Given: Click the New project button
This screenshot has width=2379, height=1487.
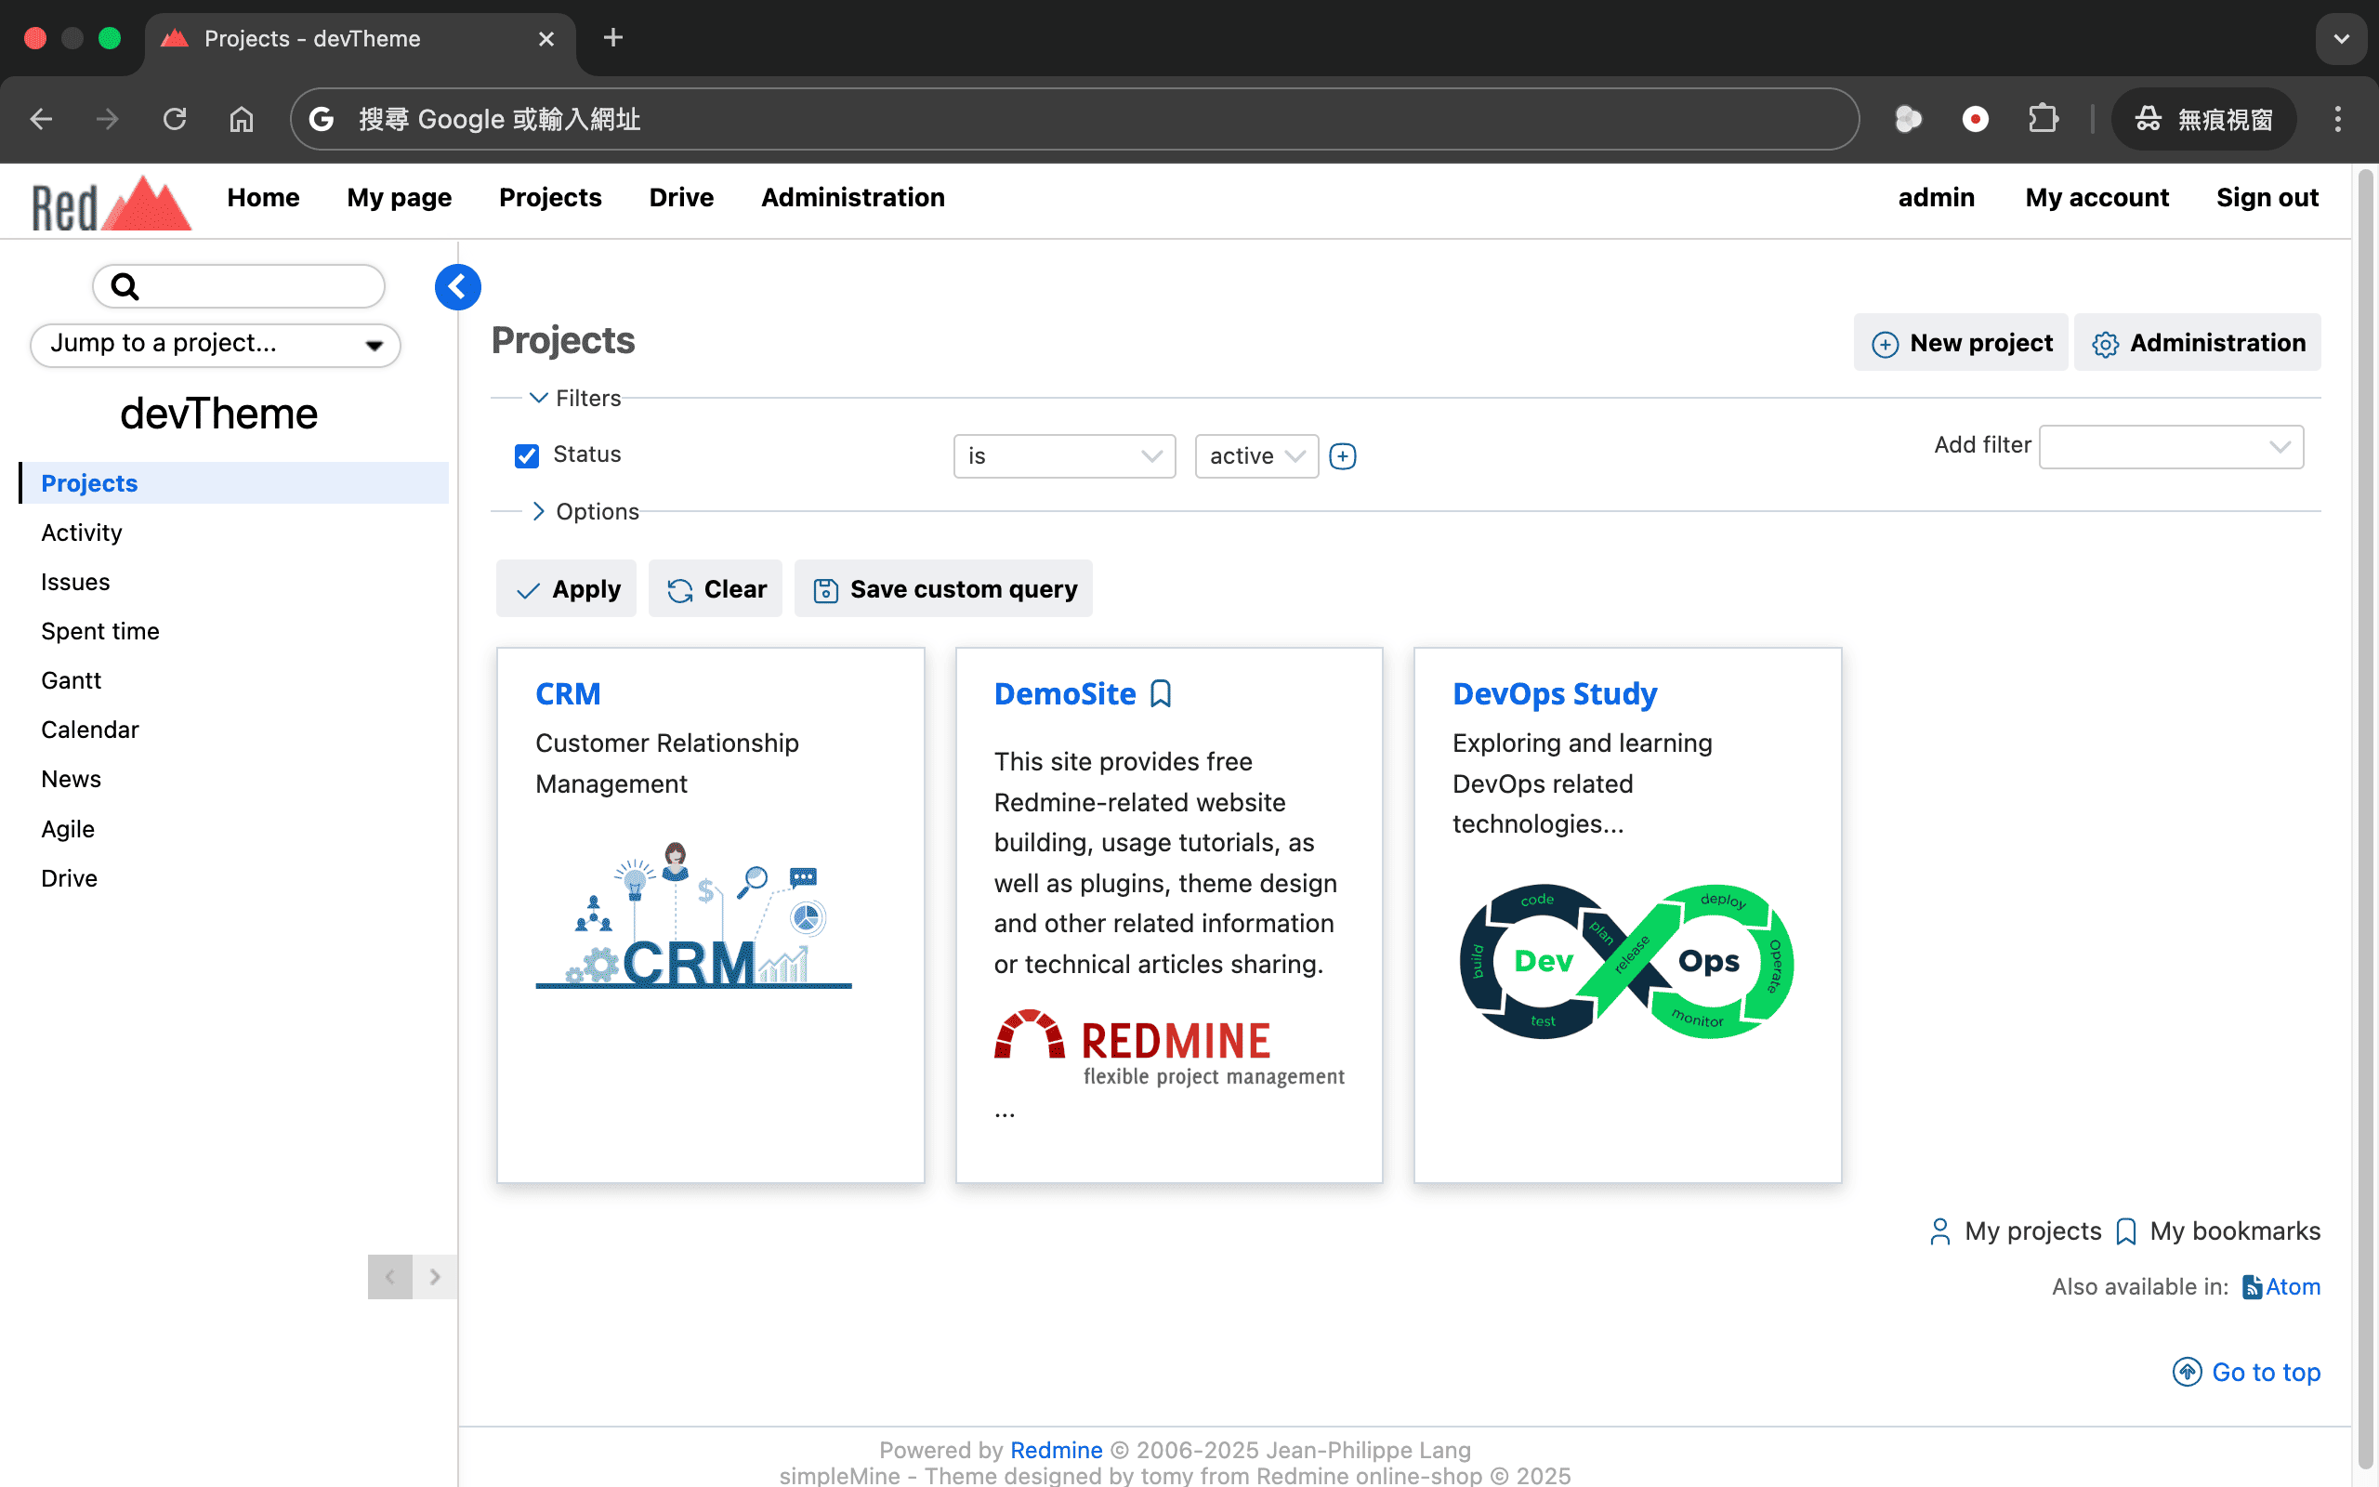Looking at the screenshot, I should coord(1961,342).
